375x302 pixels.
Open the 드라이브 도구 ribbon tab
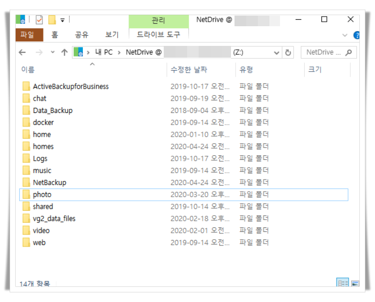[158, 35]
